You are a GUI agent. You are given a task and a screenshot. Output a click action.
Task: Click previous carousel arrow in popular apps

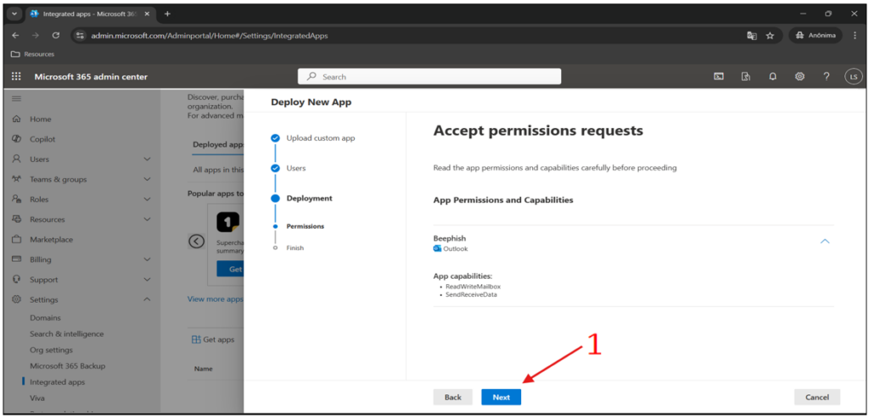(x=197, y=241)
